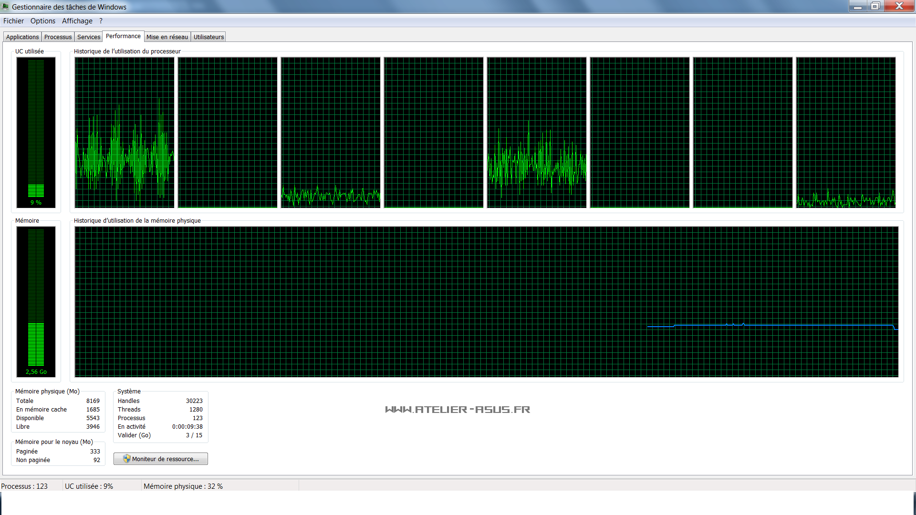Viewport: 916px width, 515px height.
Task: Click the UC utilisée 9 % gauge
Action: tap(36, 132)
